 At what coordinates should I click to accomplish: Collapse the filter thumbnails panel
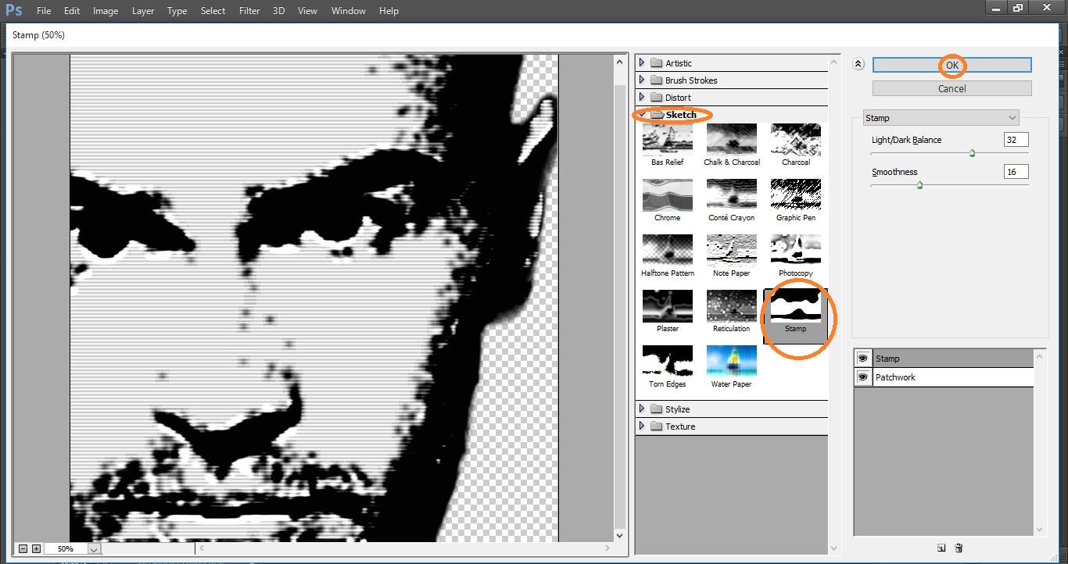point(858,64)
